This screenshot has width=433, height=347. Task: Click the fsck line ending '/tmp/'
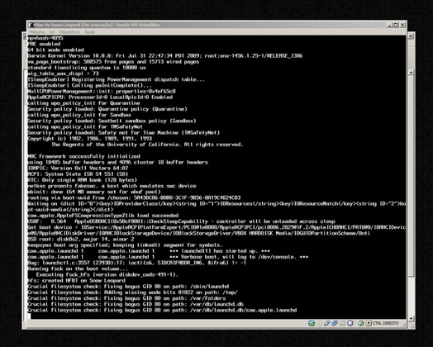(132, 292)
